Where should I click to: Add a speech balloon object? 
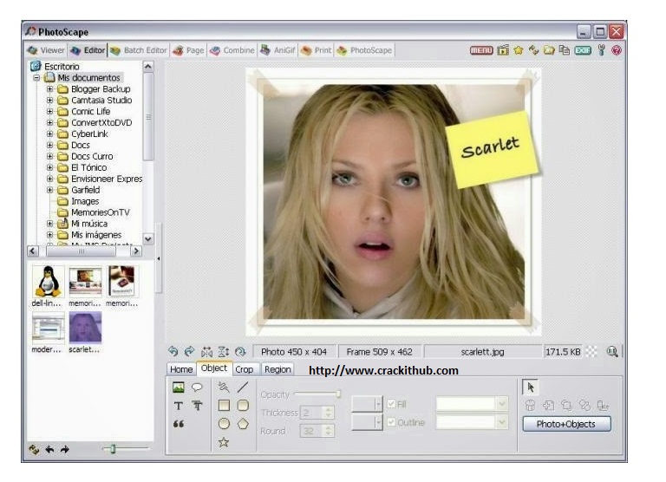[x=197, y=387]
